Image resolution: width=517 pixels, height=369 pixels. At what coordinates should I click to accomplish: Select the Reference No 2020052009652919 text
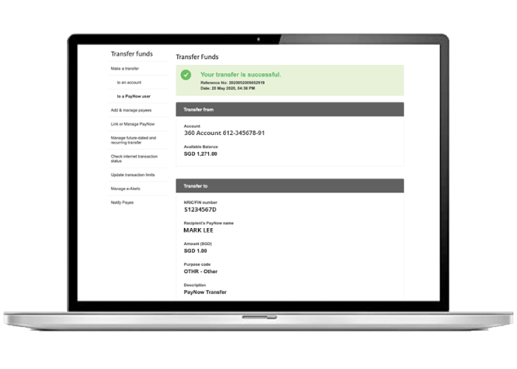tap(233, 83)
